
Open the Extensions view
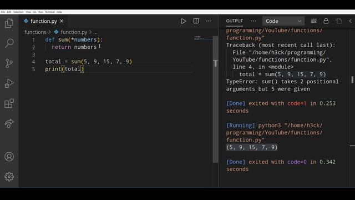click(x=9, y=103)
